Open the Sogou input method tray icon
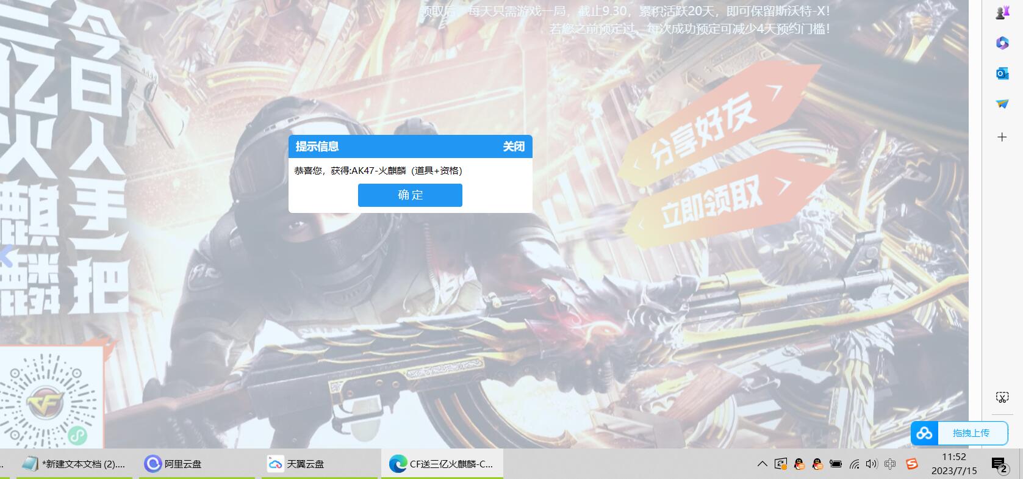The height and width of the screenshot is (479, 1023). [911, 464]
